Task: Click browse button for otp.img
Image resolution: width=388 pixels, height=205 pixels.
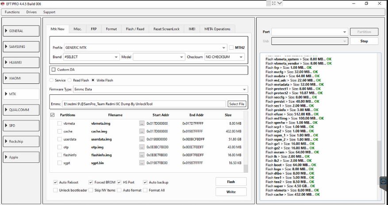Action: coord(142,147)
